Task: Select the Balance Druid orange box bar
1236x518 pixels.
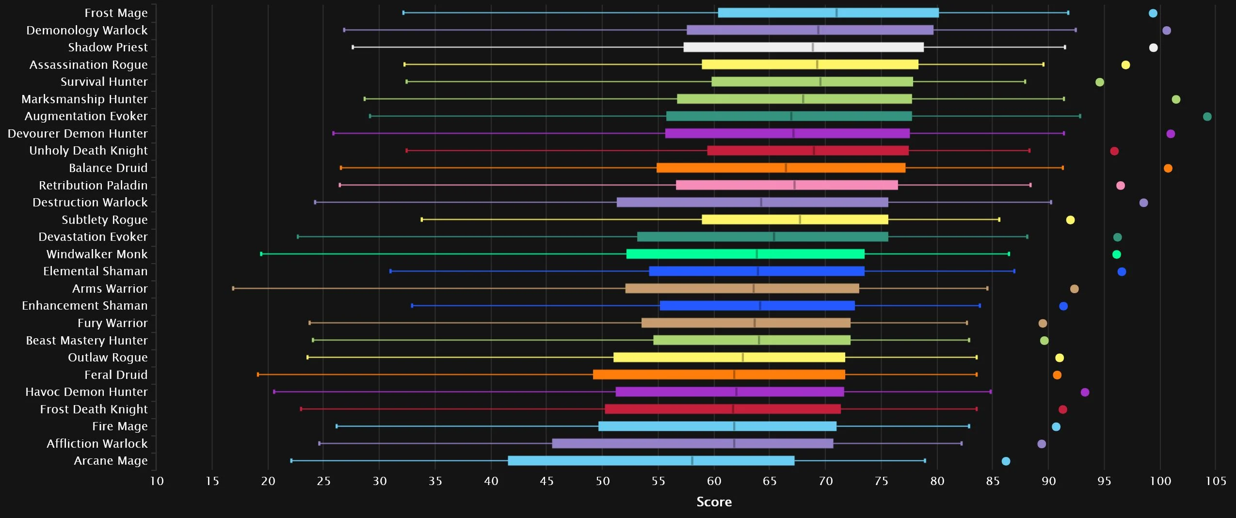Action: 781,168
